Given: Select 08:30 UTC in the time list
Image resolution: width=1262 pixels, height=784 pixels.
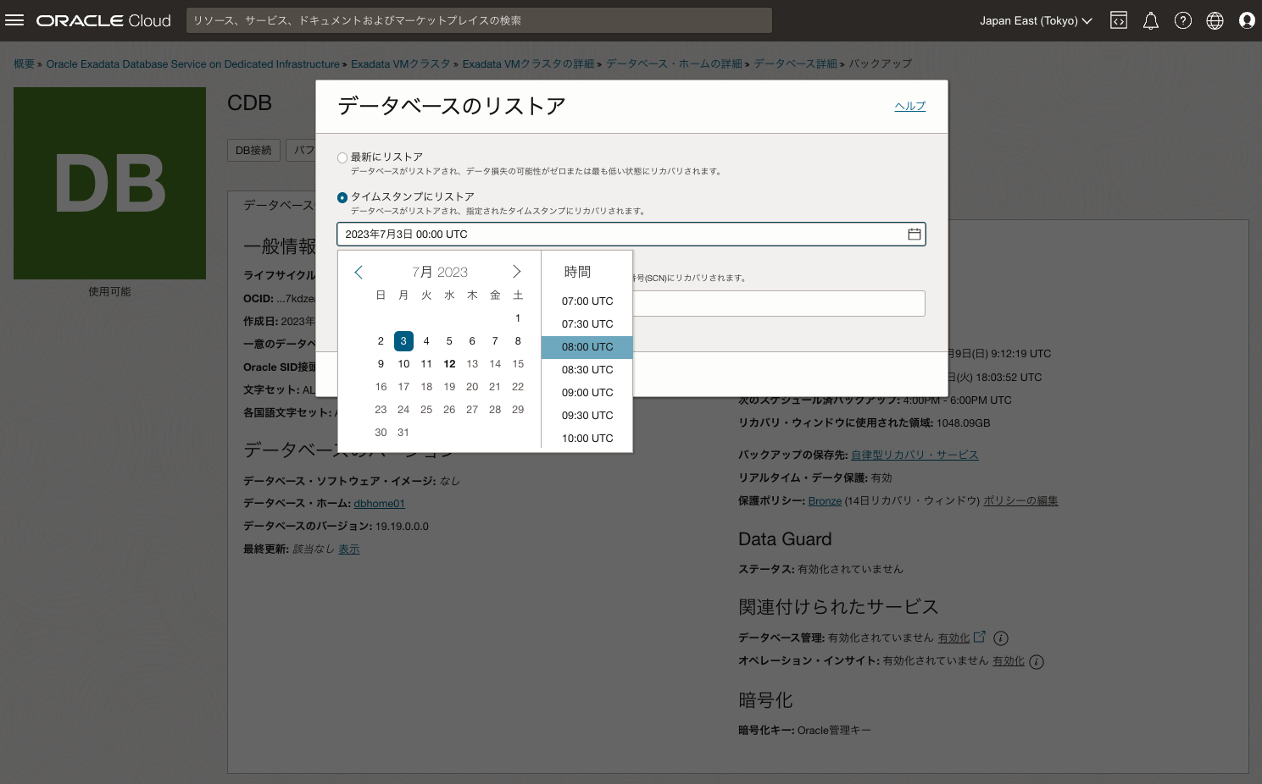Looking at the screenshot, I should point(587,369).
